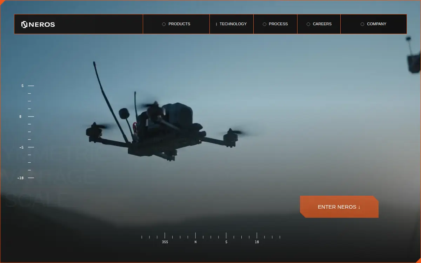Click the circle marker beside Company

(362, 24)
